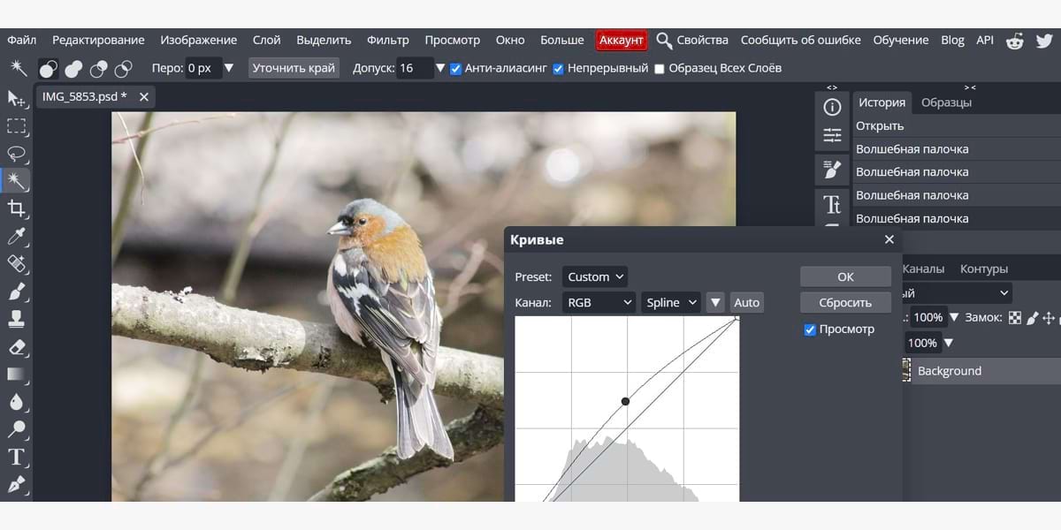The height and width of the screenshot is (530, 1061).
Task: Switch to the Образцы tab
Action: [946, 102]
